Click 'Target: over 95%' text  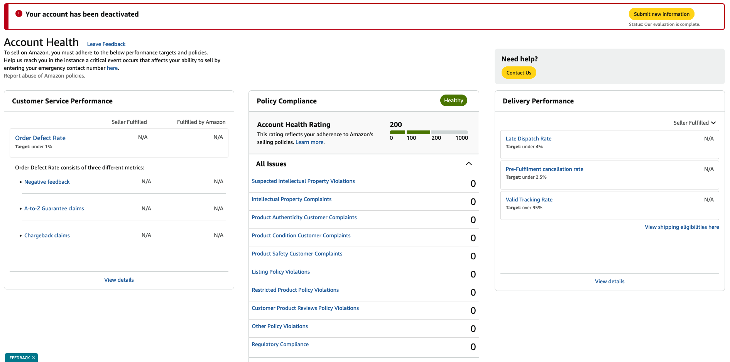coord(524,208)
